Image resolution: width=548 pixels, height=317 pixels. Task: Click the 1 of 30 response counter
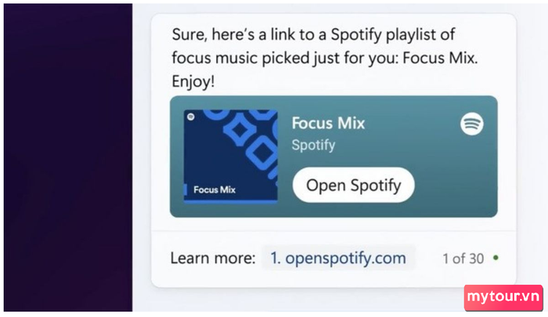pyautogui.click(x=463, y=258)
